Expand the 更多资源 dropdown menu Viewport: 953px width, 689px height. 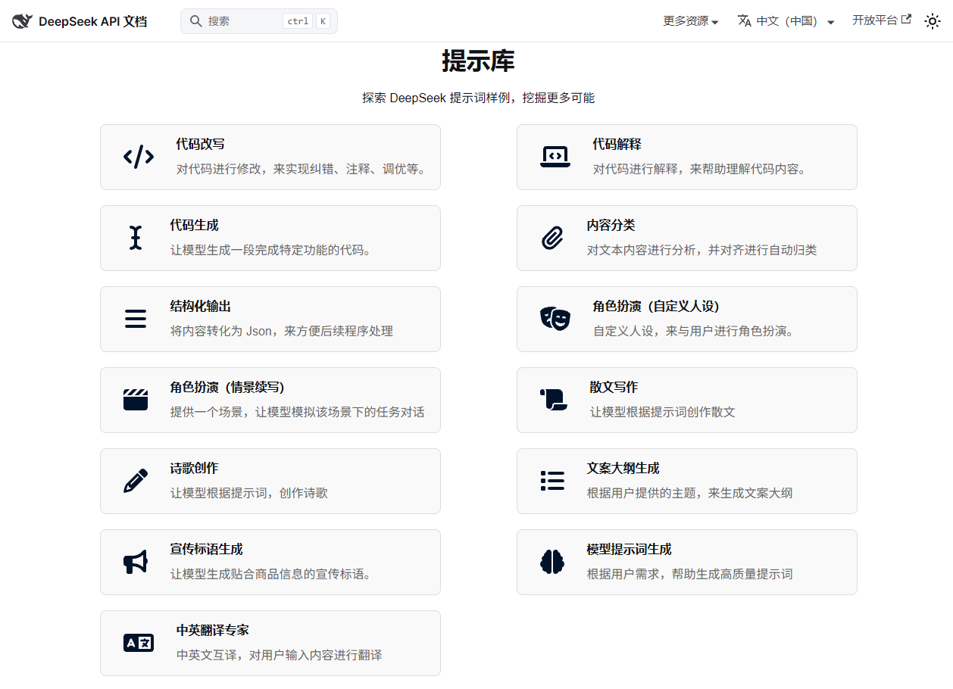(x=690, y=21)
